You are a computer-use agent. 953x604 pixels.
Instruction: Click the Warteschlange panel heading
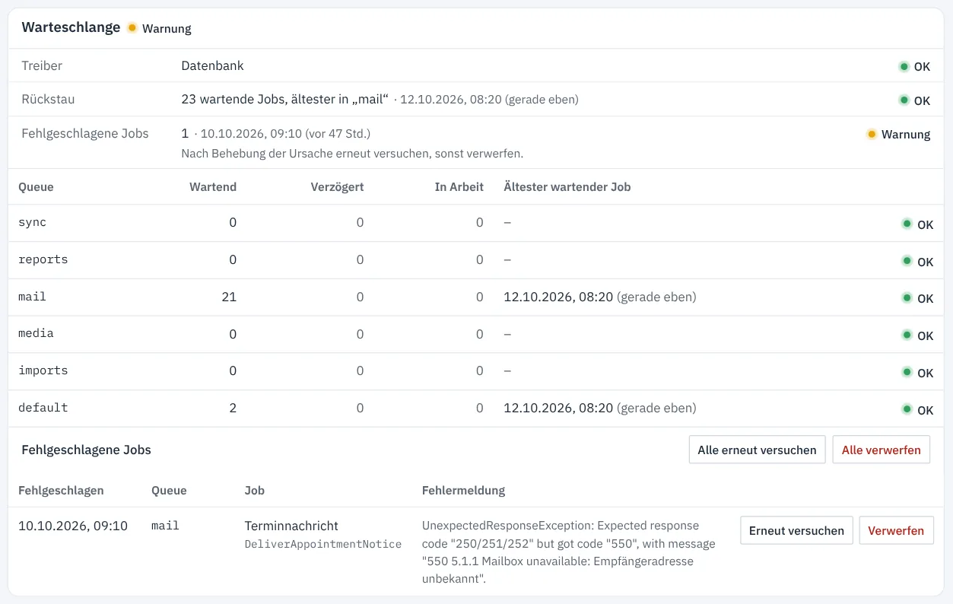[71, 27]
